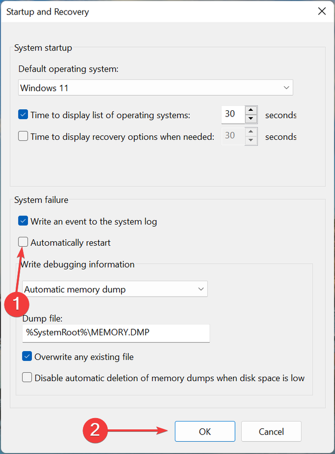Expand the Automatic memory dump dropdown

pos(115,289)
